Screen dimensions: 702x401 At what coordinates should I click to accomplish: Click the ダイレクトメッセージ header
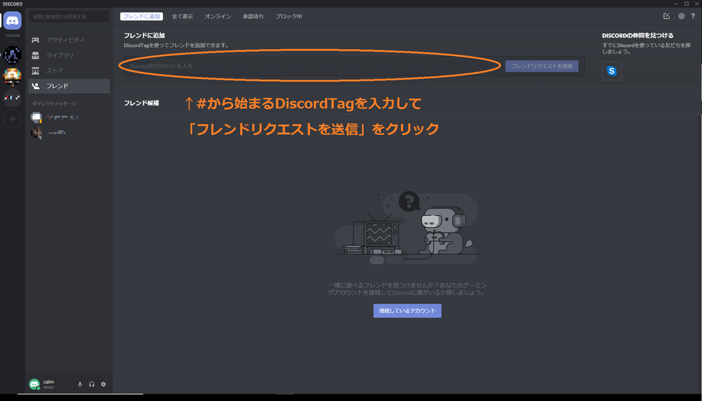tap(54, 104)
